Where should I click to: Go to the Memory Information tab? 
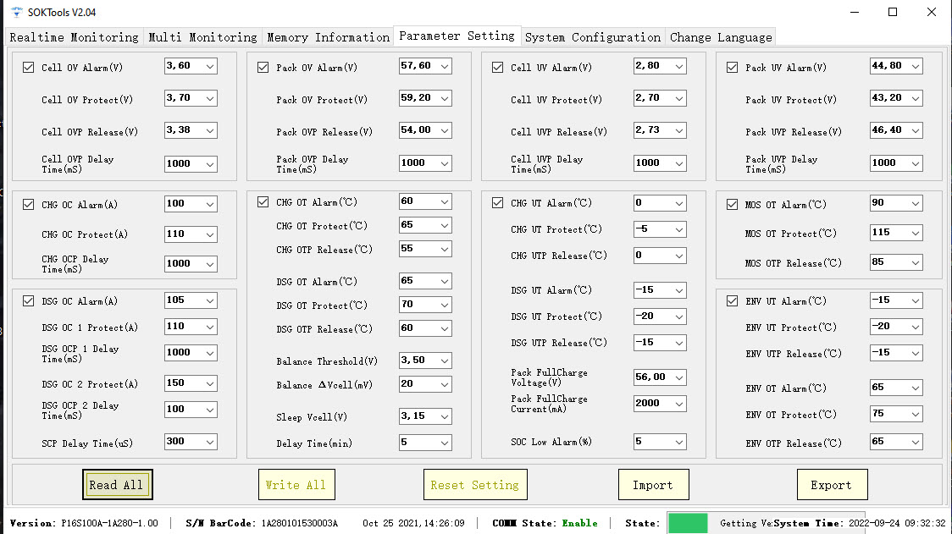(328, 37)
